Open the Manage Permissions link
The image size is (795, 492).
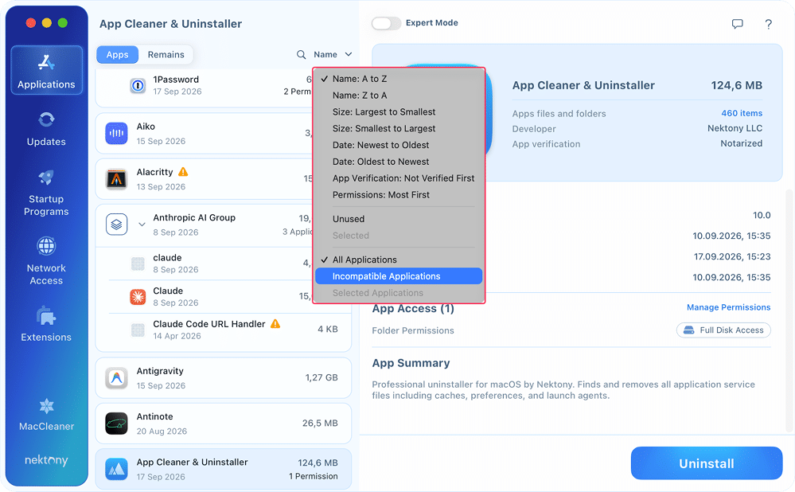729,307
